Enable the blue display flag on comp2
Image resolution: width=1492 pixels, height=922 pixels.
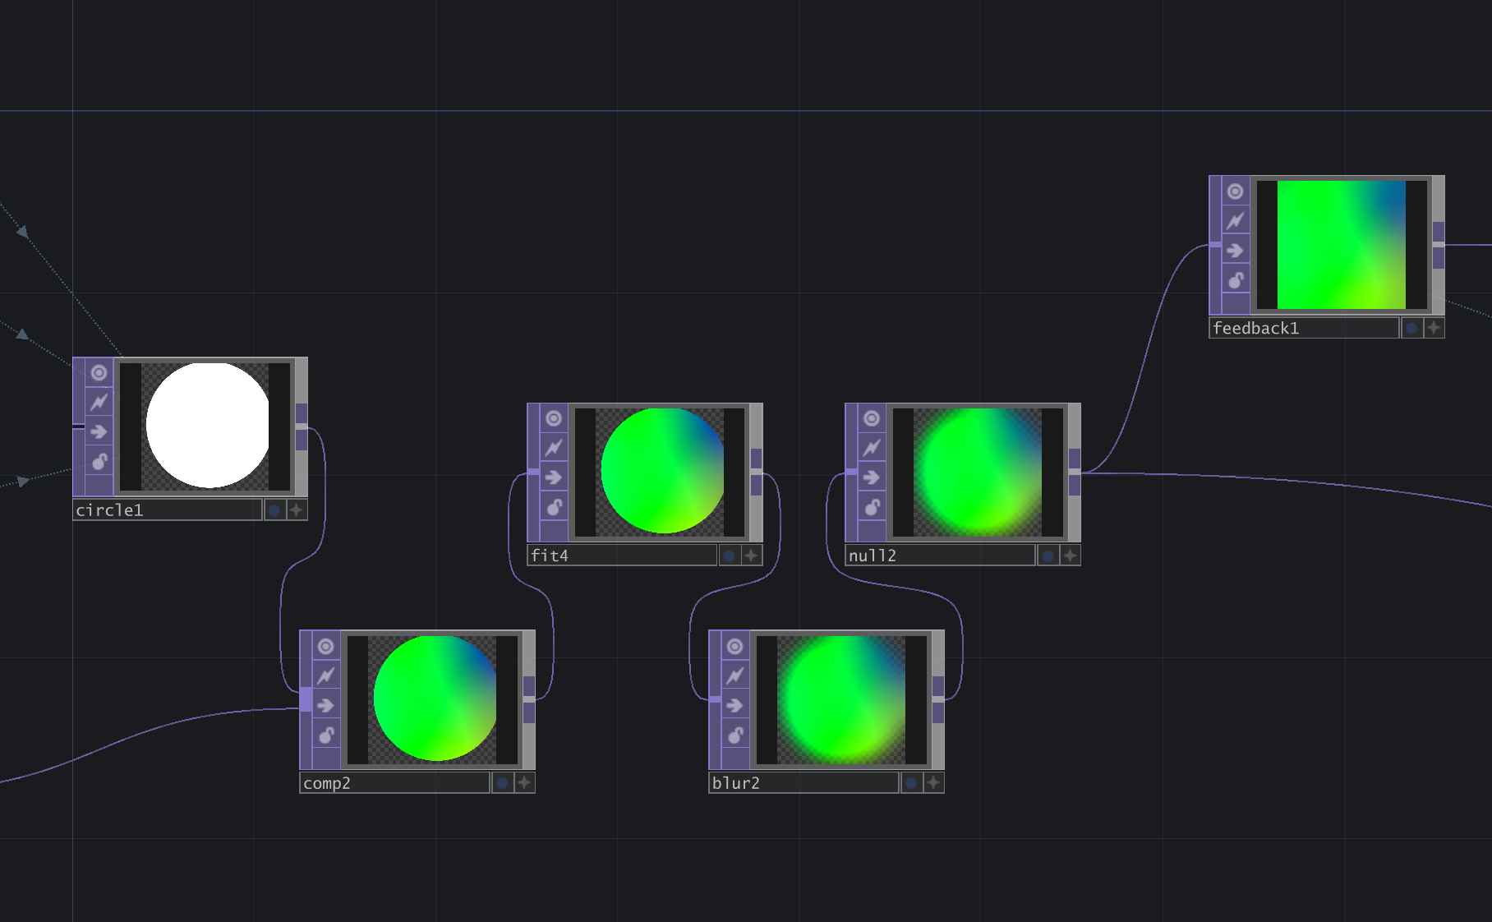(x=502, y=783)
